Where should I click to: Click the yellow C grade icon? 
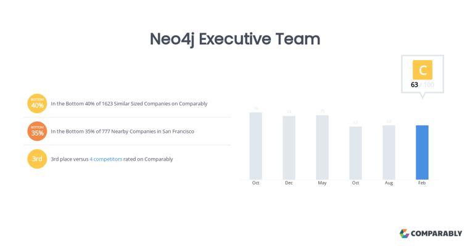point(423,69)
